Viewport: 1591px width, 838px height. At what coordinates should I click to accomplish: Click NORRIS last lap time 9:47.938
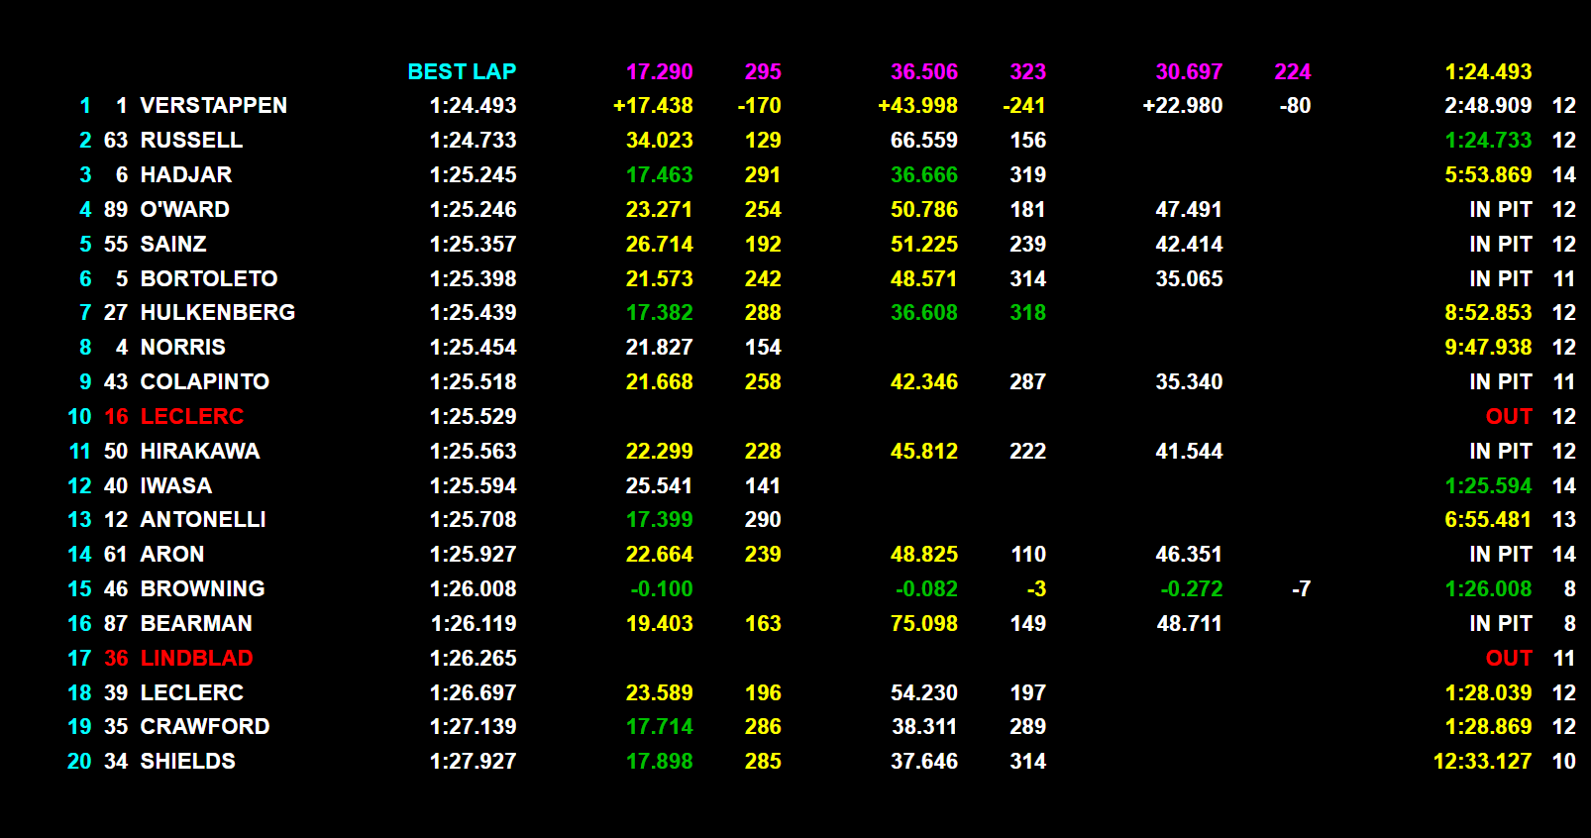click(1488, 348)
